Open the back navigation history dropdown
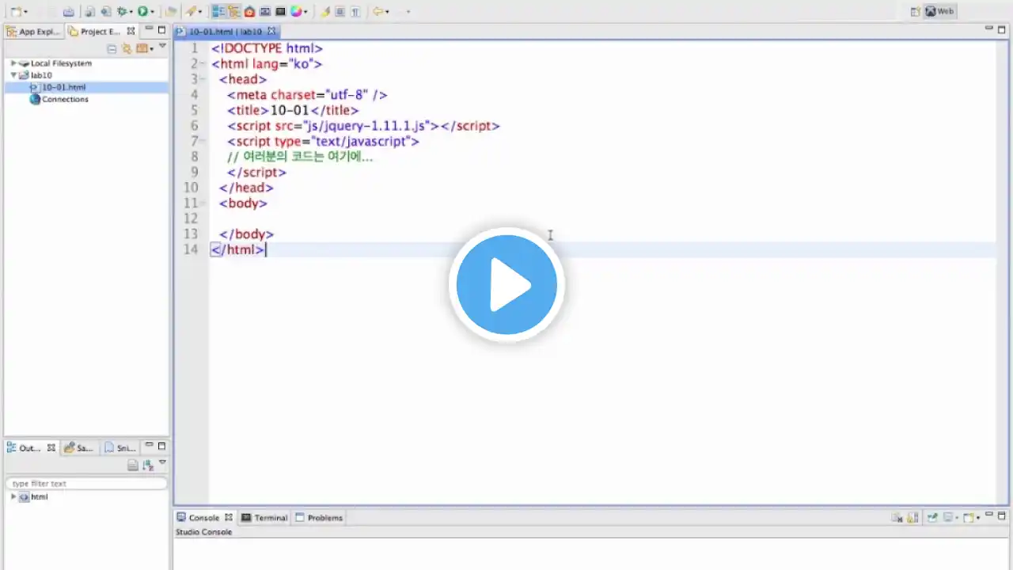Screen dimensions: 1013x570 [x=387, y=12]
